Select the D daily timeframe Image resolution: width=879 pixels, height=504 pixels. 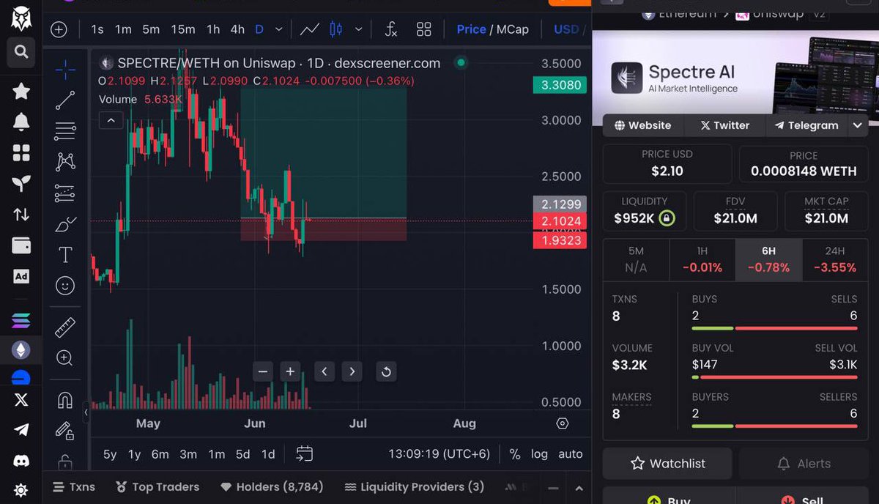pyautogui.click(x=259, y=29)
